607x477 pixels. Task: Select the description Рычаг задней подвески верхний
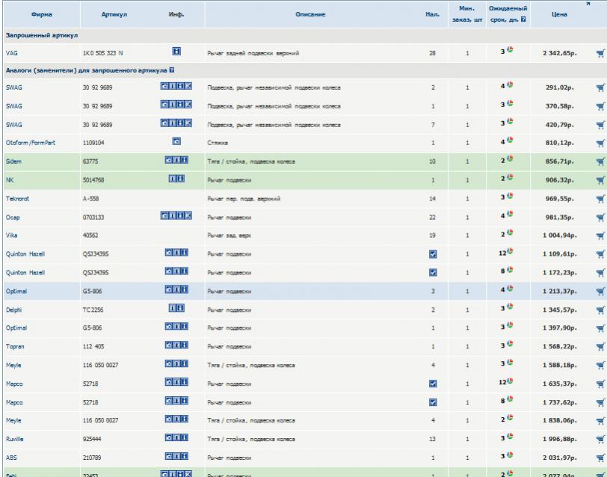253,53
